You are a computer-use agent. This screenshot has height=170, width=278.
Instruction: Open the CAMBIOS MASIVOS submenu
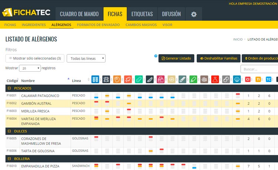click(141, 25)
